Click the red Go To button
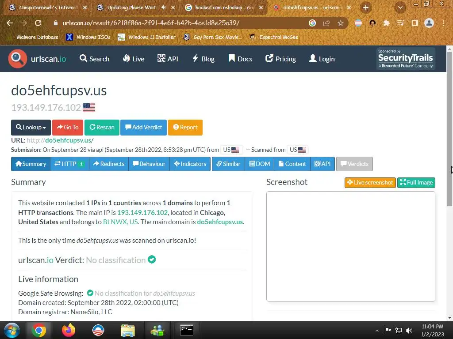 [68, 128]
